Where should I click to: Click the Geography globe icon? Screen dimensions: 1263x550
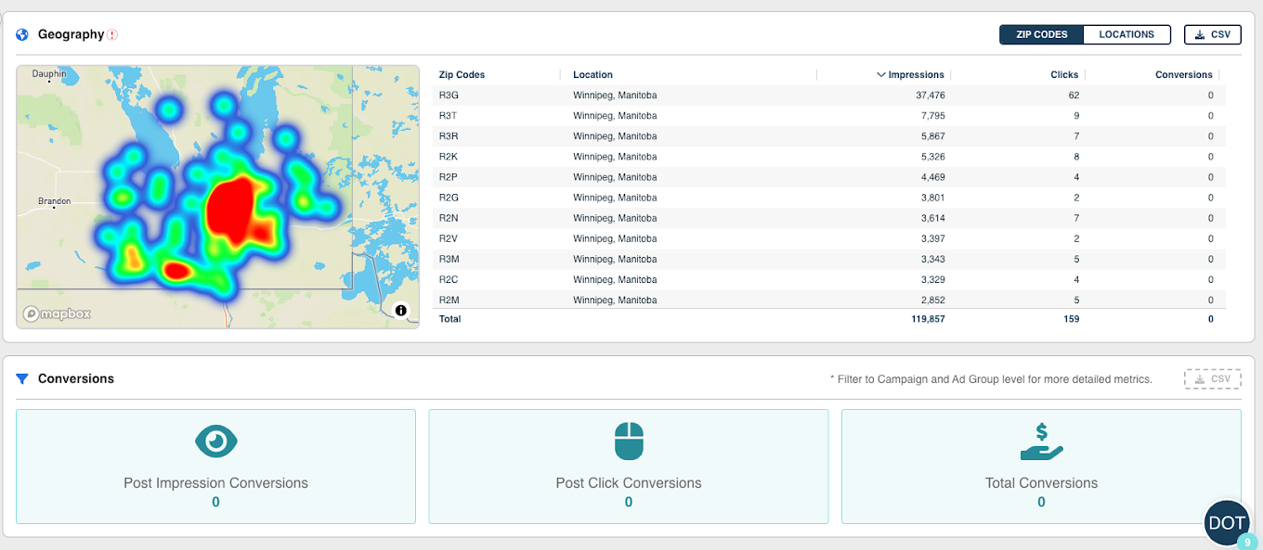[22, 34]
